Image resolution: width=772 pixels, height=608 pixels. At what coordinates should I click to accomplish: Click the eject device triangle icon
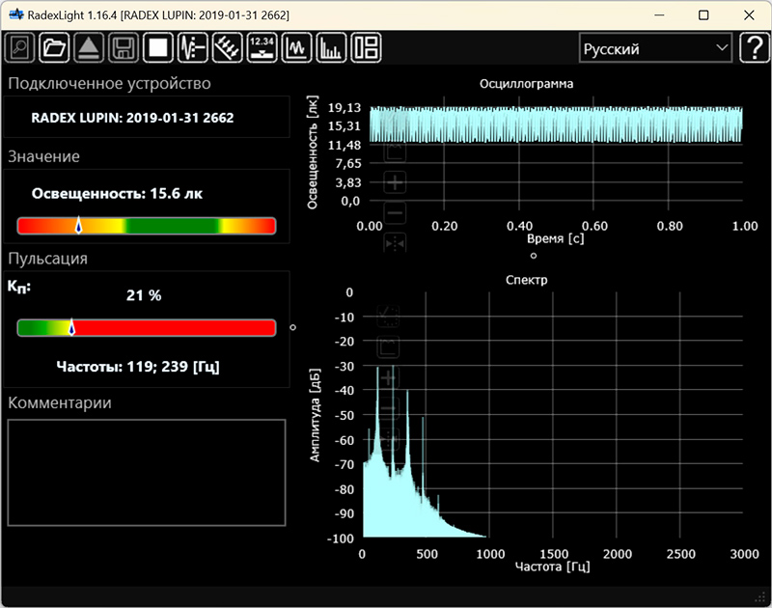point(89,48)
